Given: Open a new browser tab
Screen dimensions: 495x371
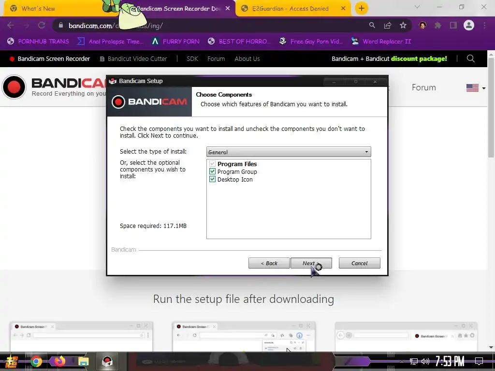Looking at the screenshot, I should 362,8.
